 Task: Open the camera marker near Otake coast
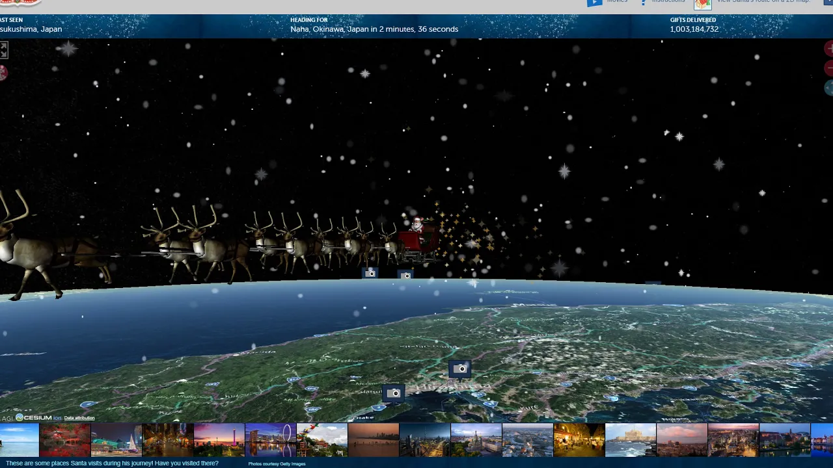(393, 393)
